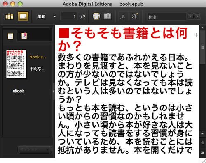Minimize the Adobe Digital Editions window
The width and height of the screenshot is (206, 163).
point(12,4)
